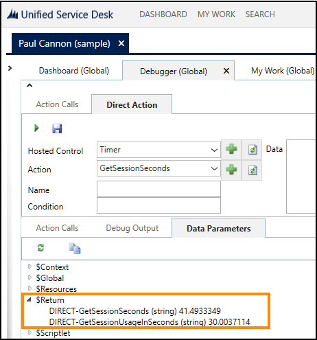Image resolution: width=317 pixels, height=340 pixels.
Task: Close the Debugger (Global) tab
Action: (x=226, y=71)
